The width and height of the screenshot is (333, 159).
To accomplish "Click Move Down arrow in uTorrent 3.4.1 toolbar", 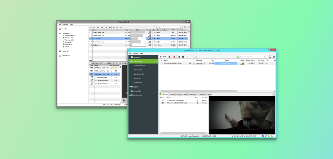I will (x=117, y=27).
